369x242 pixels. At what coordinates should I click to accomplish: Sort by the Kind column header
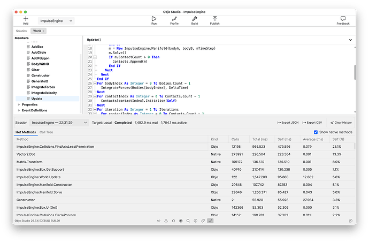218,139
